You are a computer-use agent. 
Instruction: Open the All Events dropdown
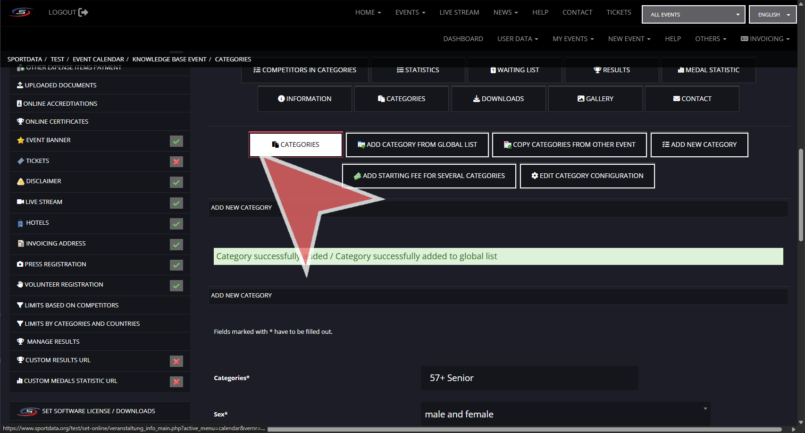(x=693, y=15)
